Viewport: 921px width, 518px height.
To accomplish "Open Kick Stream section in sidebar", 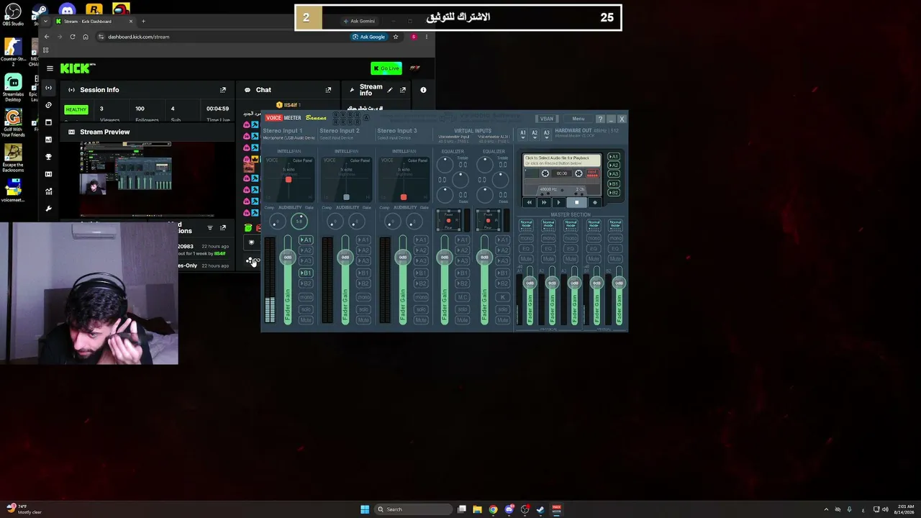I will (48, 88).
